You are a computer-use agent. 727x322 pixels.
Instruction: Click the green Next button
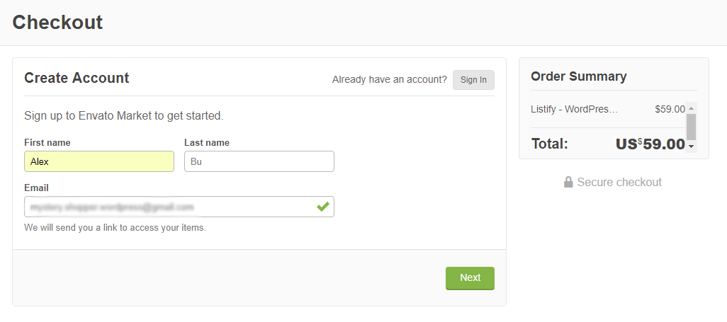[x=470, y=278]
